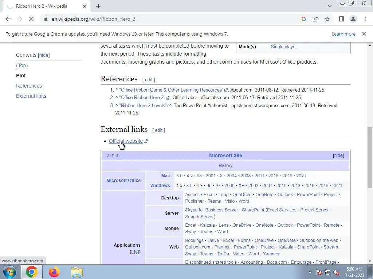Image resolution: width=373 pixels, height=279 pixels.
Task: Open the profile avatar menu
Action: point(353,19)
